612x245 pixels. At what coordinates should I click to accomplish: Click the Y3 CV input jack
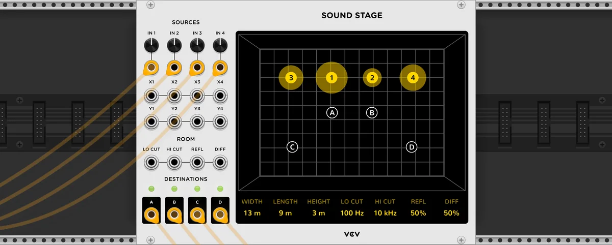pyautogui.click(x=197, y=121)
